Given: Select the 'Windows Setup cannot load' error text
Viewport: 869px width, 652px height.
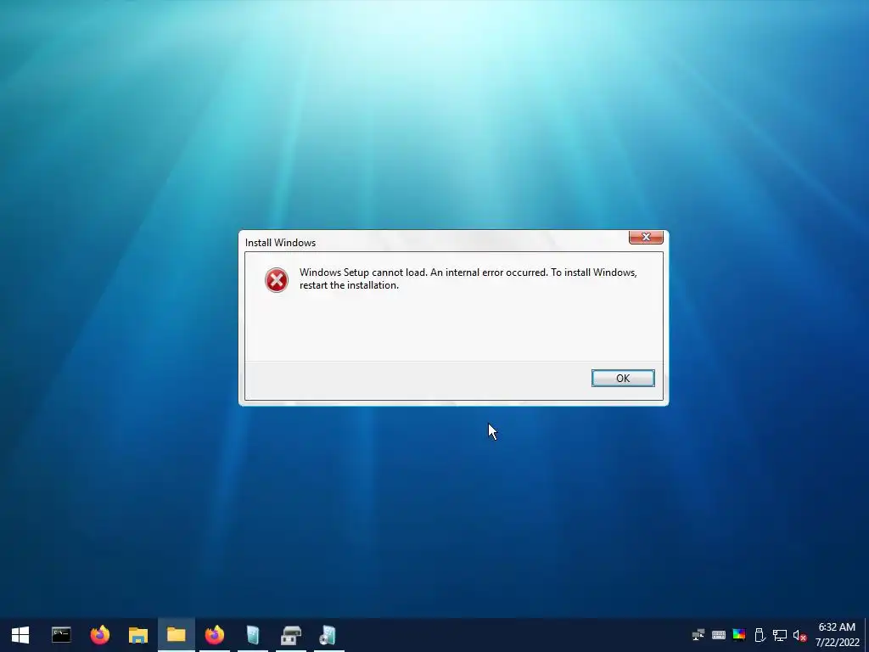Looking at the screenshot, I should [x=468, y=278].
